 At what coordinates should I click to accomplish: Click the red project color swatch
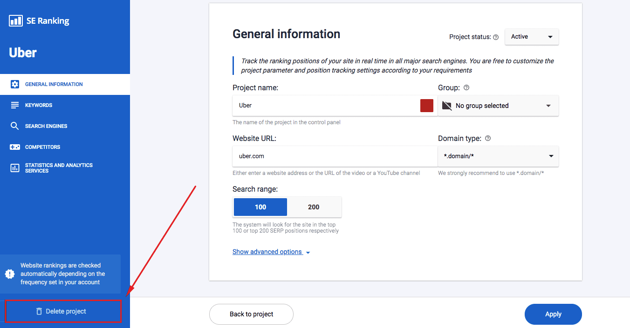[427, 106]
